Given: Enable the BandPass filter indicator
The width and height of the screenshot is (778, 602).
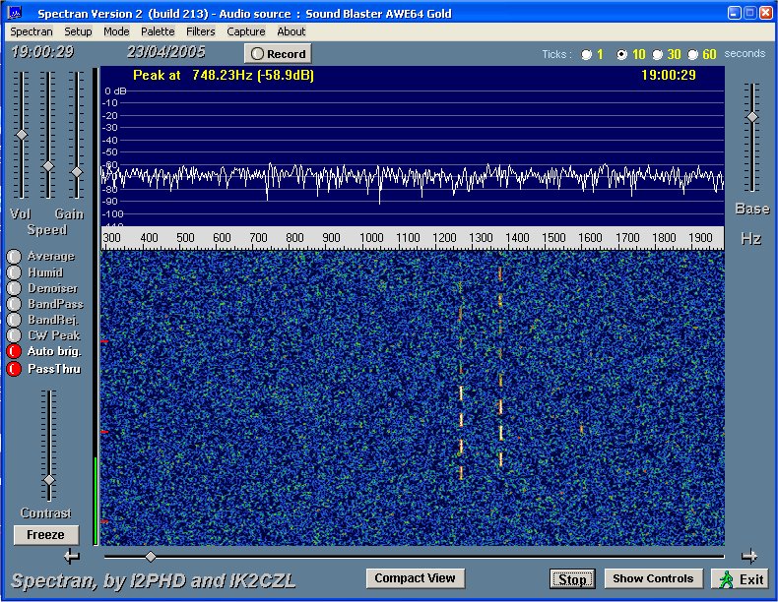Looking at the screenshot, I should pyautogui.click(x=14, y=304).
